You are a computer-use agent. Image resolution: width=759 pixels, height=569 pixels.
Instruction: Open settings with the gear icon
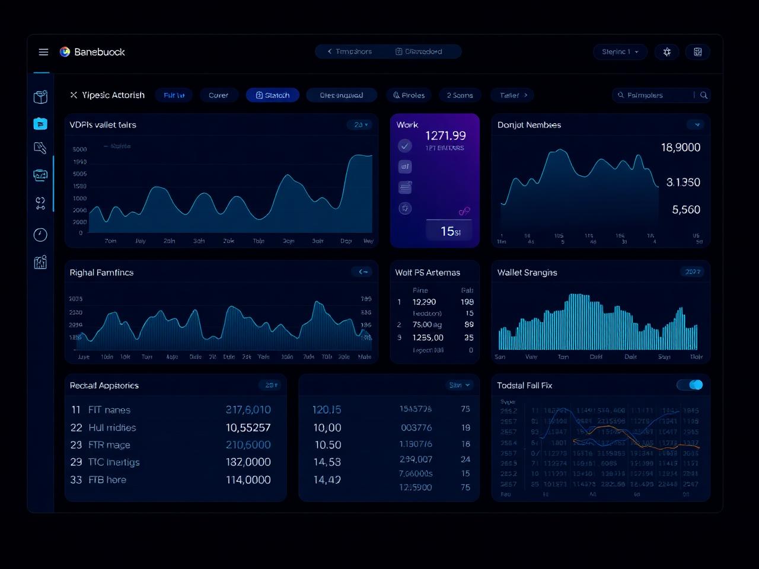667,52
